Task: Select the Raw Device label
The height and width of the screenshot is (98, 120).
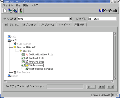Action: point(23,72)
